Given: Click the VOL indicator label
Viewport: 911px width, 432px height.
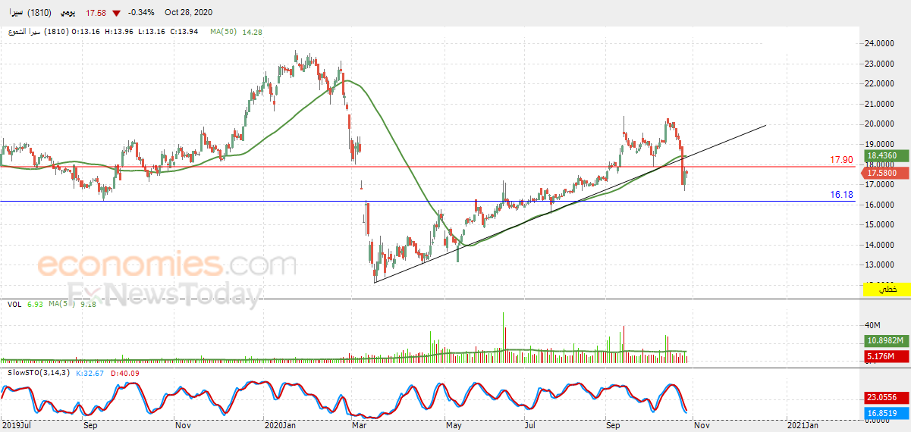Looking at the screenshot, I should [14, 304].
